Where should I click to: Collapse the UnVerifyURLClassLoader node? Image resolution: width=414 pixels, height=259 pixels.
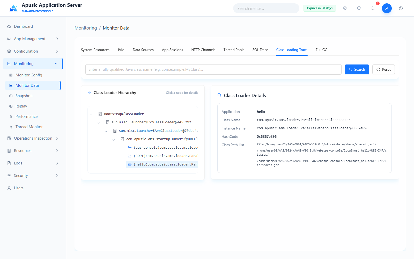point(114,139)
